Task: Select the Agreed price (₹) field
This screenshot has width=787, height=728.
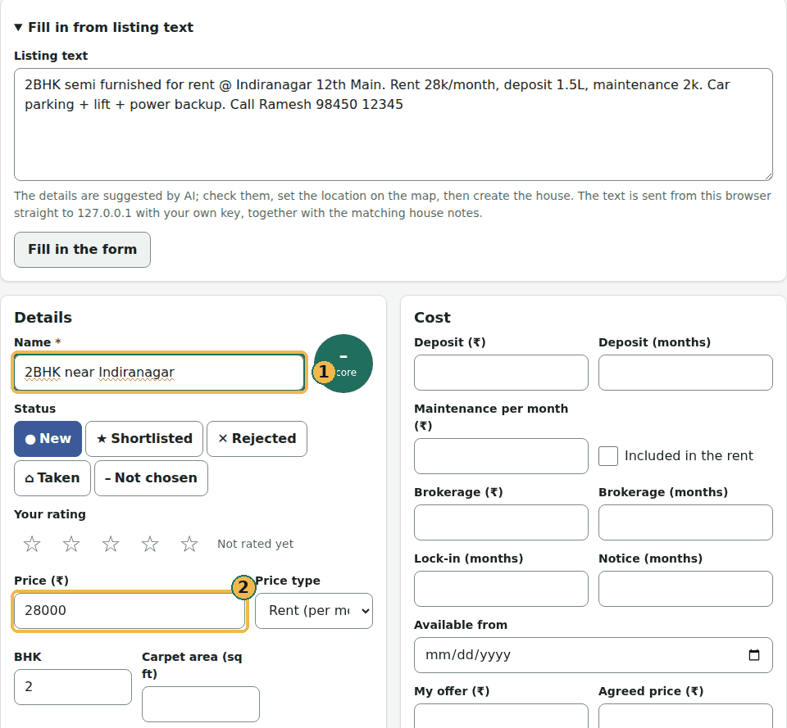Action: [685, 716]
